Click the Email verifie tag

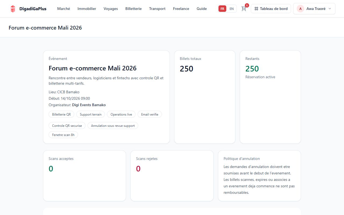150,114
